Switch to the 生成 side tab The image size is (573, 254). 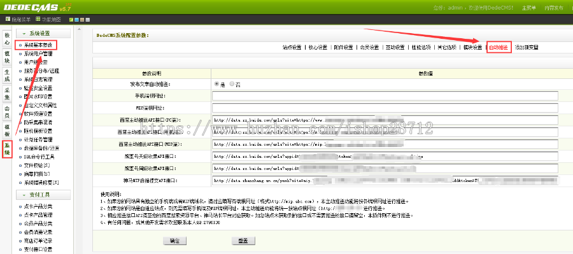pos(7,76)
